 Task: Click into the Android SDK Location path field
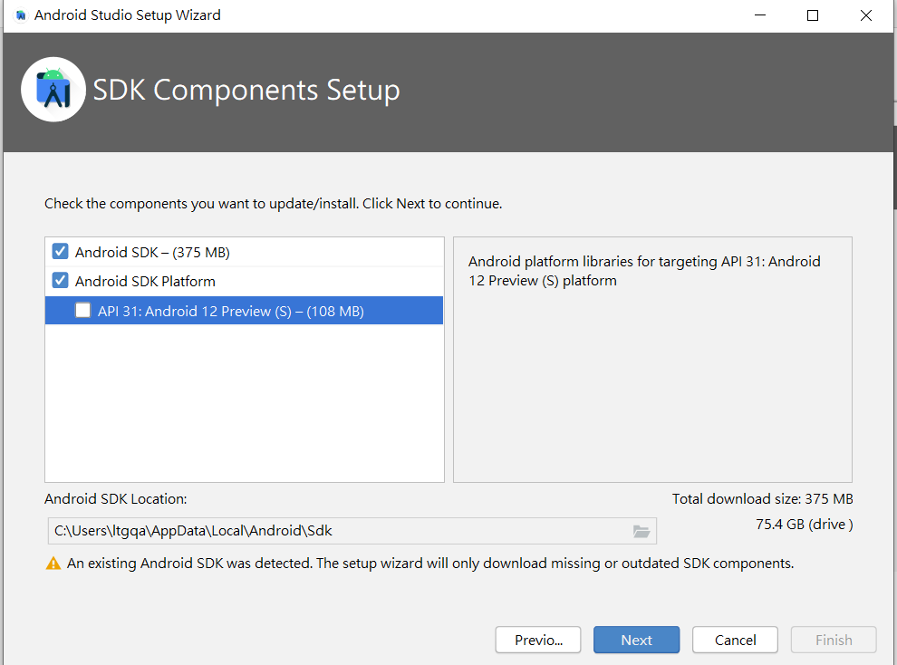click(x=335, y=531)
